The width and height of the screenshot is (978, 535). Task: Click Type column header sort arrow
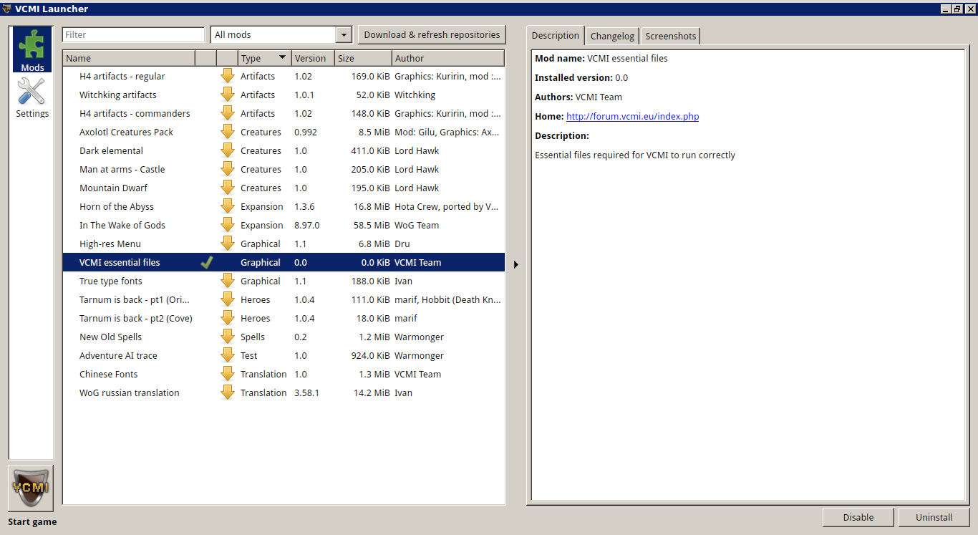tap(282, 58)
